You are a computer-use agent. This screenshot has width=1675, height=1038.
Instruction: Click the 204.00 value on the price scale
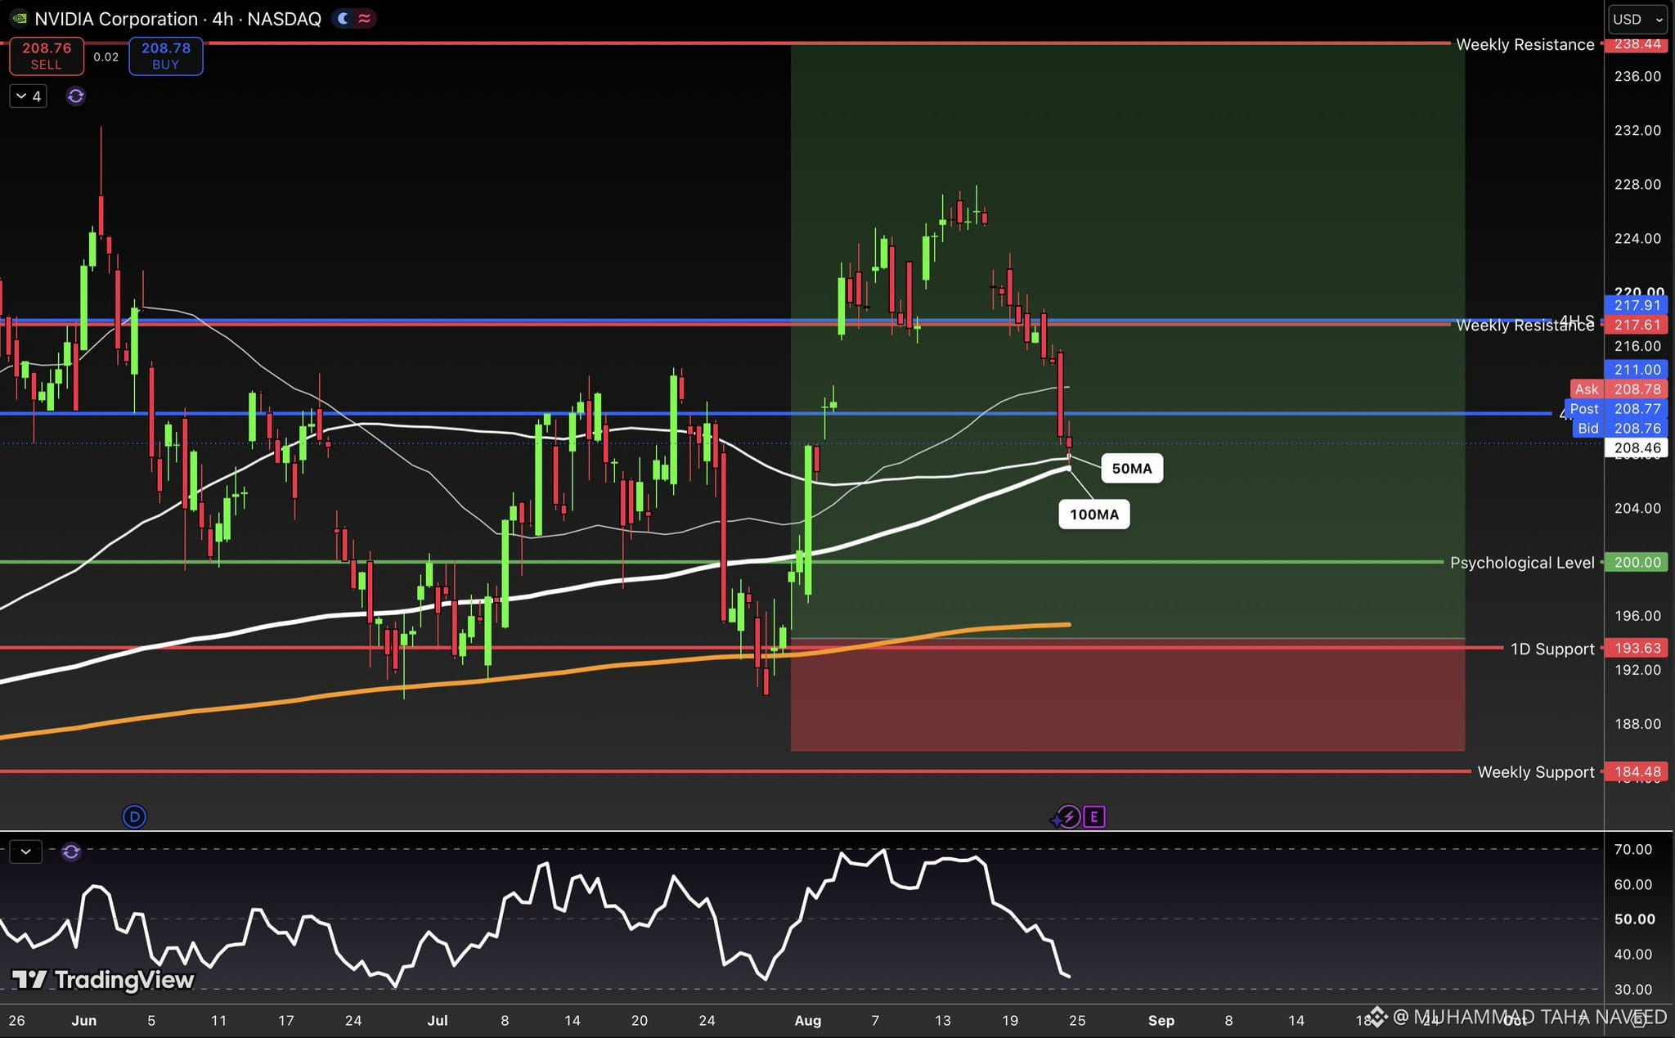click(1637, 508)
